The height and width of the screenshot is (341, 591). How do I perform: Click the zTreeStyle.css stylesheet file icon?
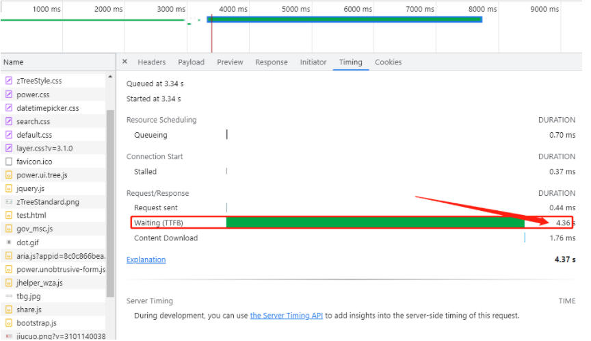point(9,81)
